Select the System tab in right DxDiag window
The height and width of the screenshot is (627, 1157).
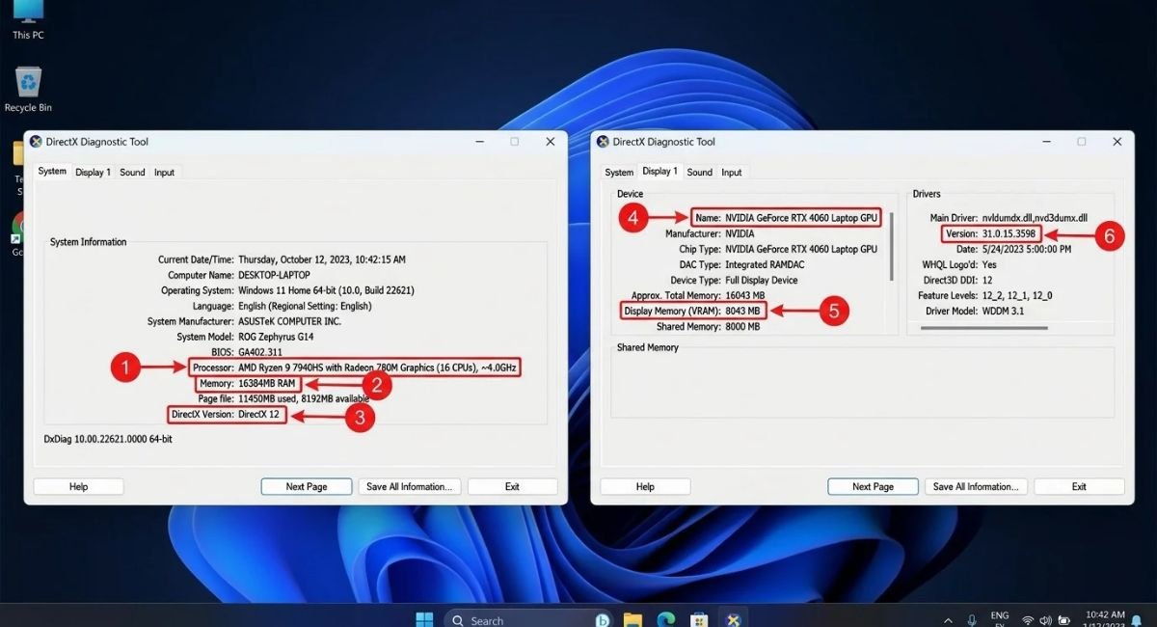pyautogui.click(x=619, y=173)
